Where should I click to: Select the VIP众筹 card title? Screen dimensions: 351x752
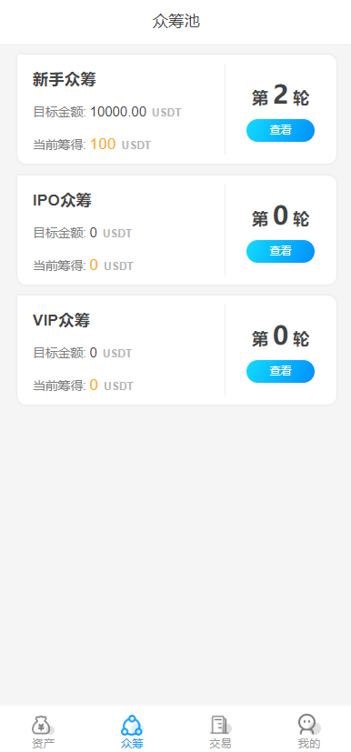click(x=61, y=320)
